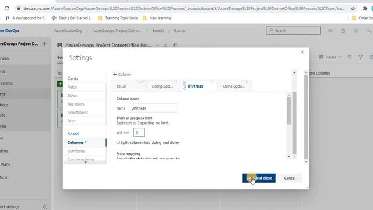Screen dimensions: 373x210
Task: Click the Unit test column drag gripper
Action: click(184, 86)
